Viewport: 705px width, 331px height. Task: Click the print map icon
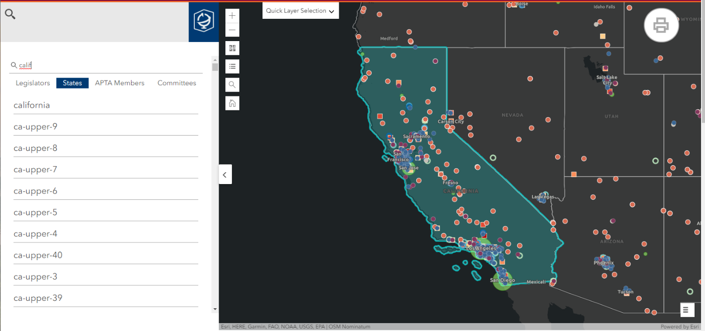point(661,25)
